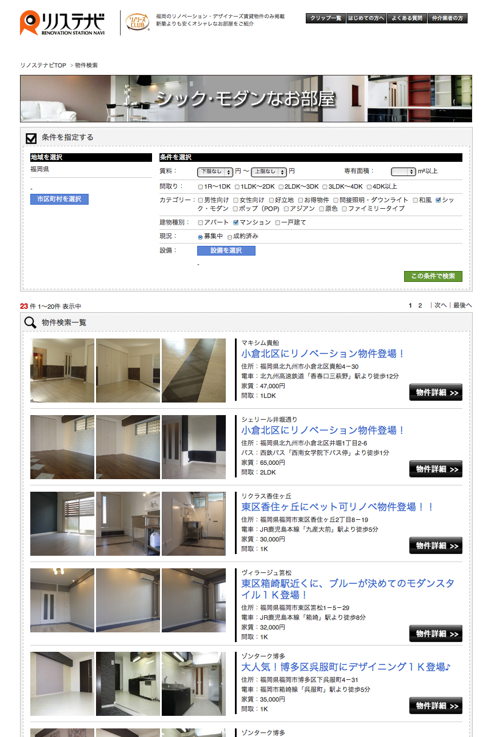Open middle thumbnail of リクラス香住ヶ丘 listing
This screenshot has width=491, height=737.
pyautogui.click(x=128, y=524)
